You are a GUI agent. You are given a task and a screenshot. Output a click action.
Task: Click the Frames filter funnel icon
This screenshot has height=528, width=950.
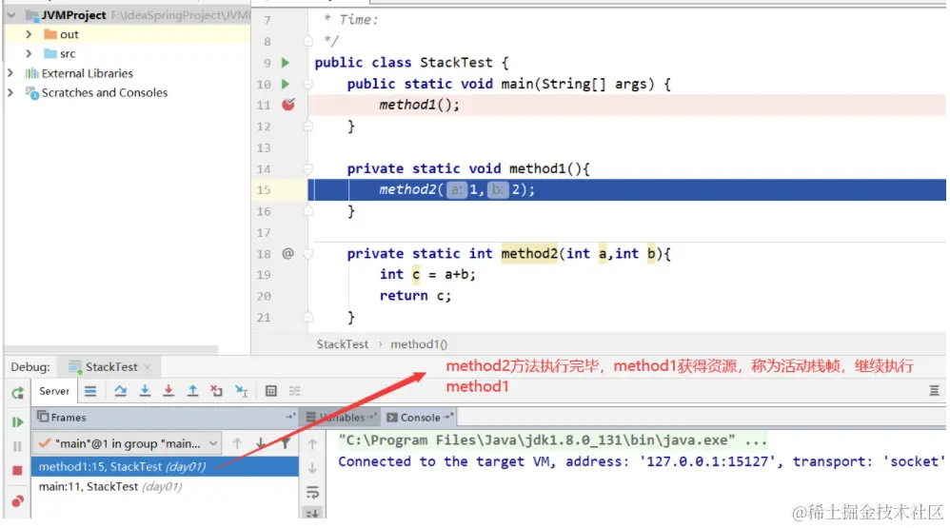286,444
